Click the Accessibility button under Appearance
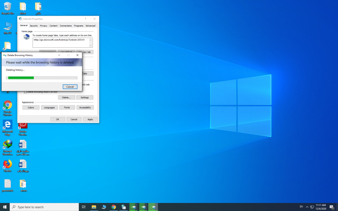 coord(85,108)
